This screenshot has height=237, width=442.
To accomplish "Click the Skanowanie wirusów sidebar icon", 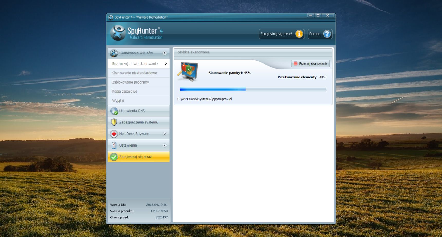I will [x=114, y=53].
